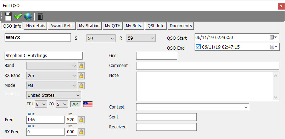This screenshot has height=139, width=285.
Task: Expand the empty Band dropdown
Action: pos(74,66)
